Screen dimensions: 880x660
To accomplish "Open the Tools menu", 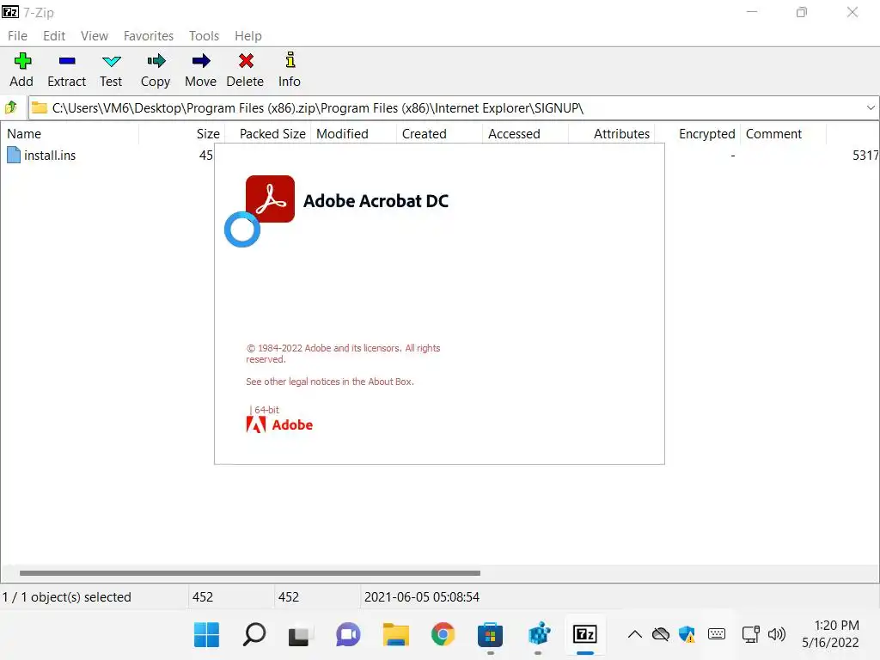I will pyautogui.click(x=204, y=36).
